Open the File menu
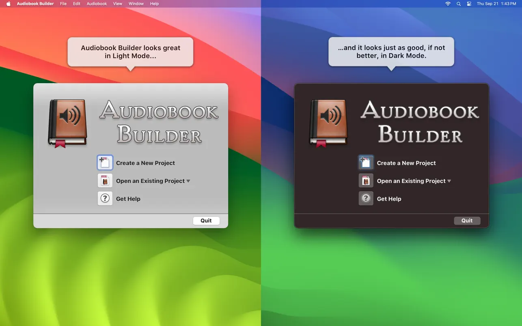The height and width of the screenshot is (326, 522). click(x=63, y=4)
